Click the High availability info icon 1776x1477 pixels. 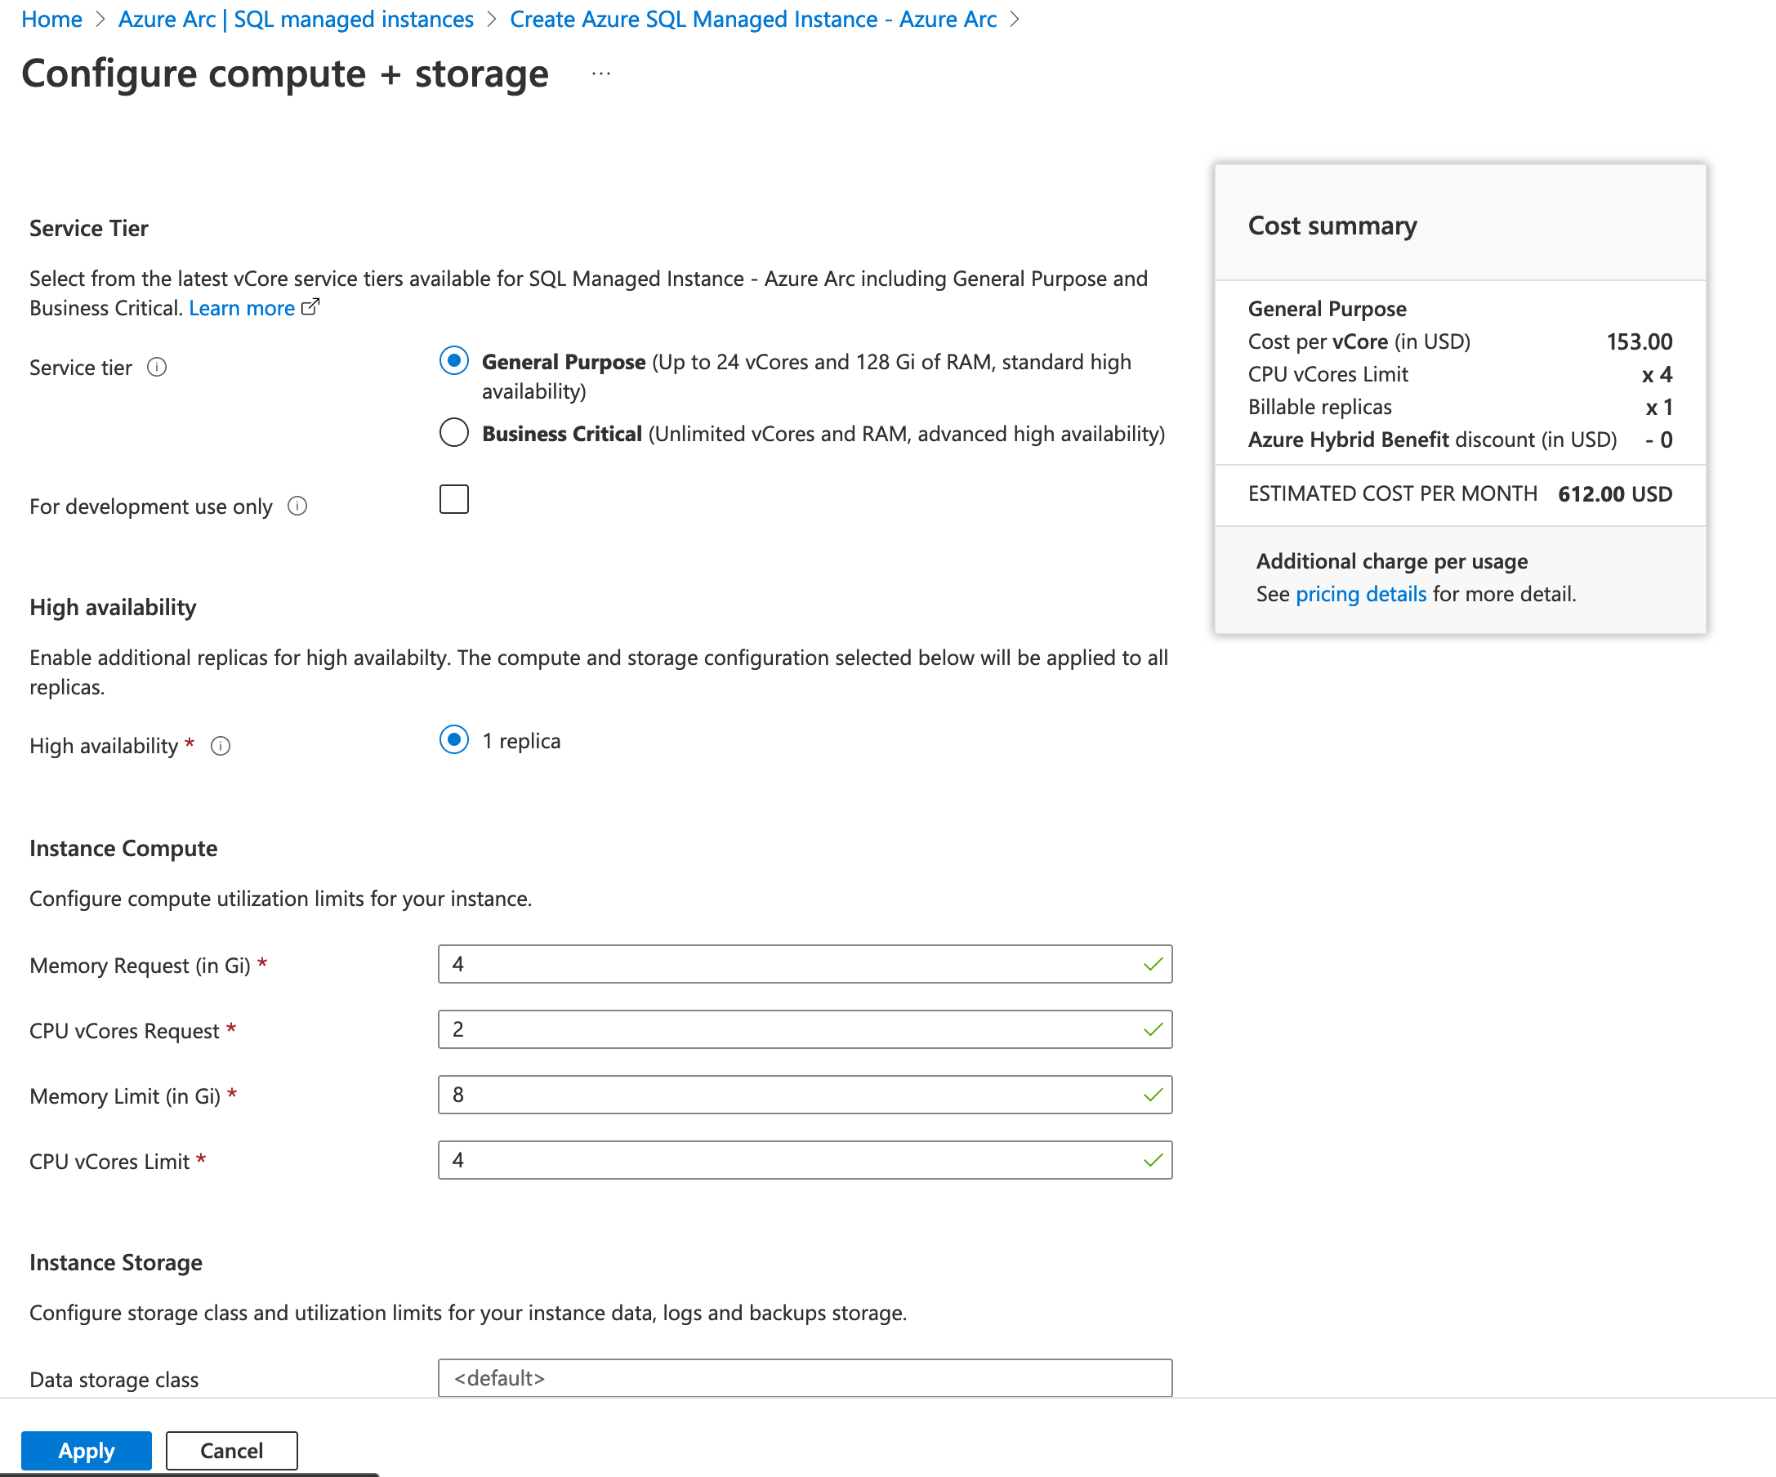point(220,746)
